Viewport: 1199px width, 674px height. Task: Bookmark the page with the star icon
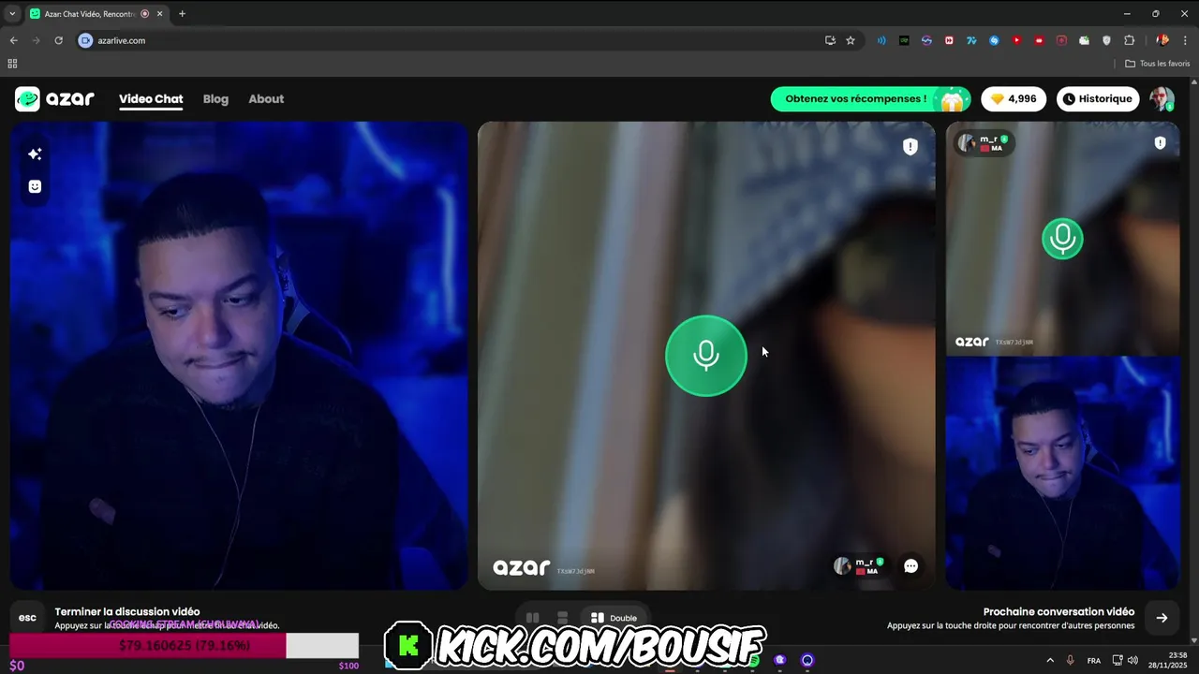pyautogui.click(x=851, y=40)
